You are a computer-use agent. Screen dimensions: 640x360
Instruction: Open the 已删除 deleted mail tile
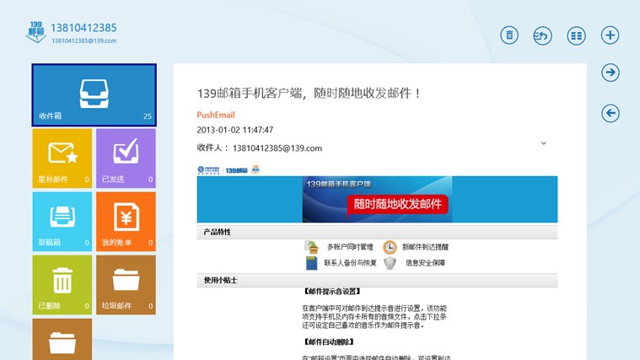click(62, 285)
